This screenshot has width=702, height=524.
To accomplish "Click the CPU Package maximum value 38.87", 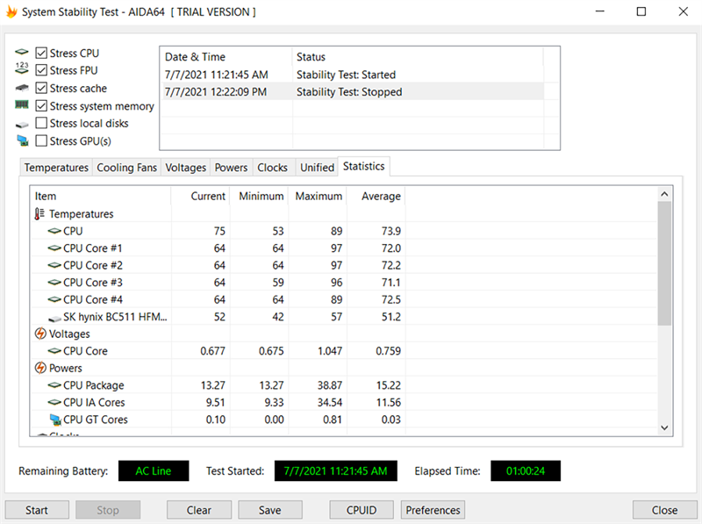I will coord(330,385).
